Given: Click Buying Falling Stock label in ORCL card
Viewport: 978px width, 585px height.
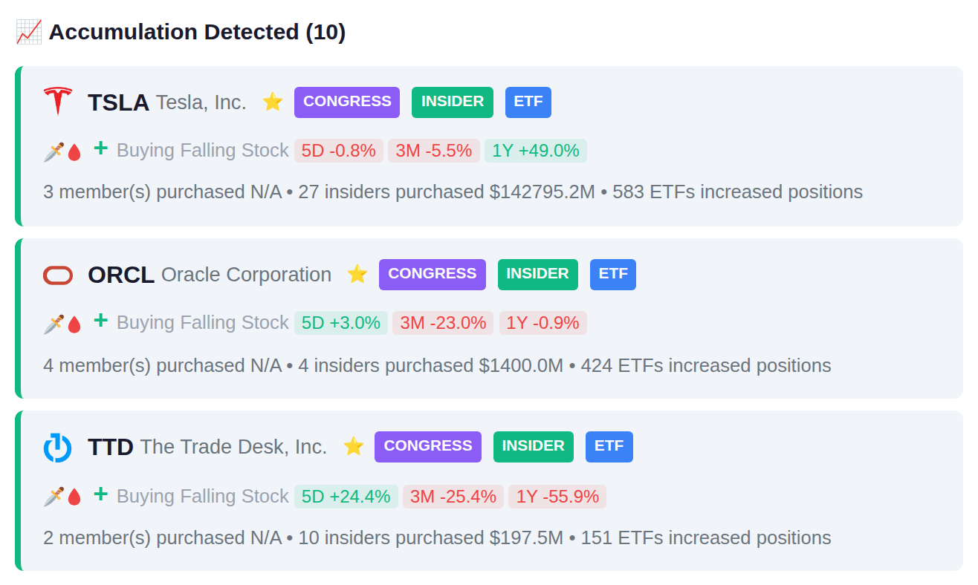Looking at the screenshot, I should [x=202, y=323].
